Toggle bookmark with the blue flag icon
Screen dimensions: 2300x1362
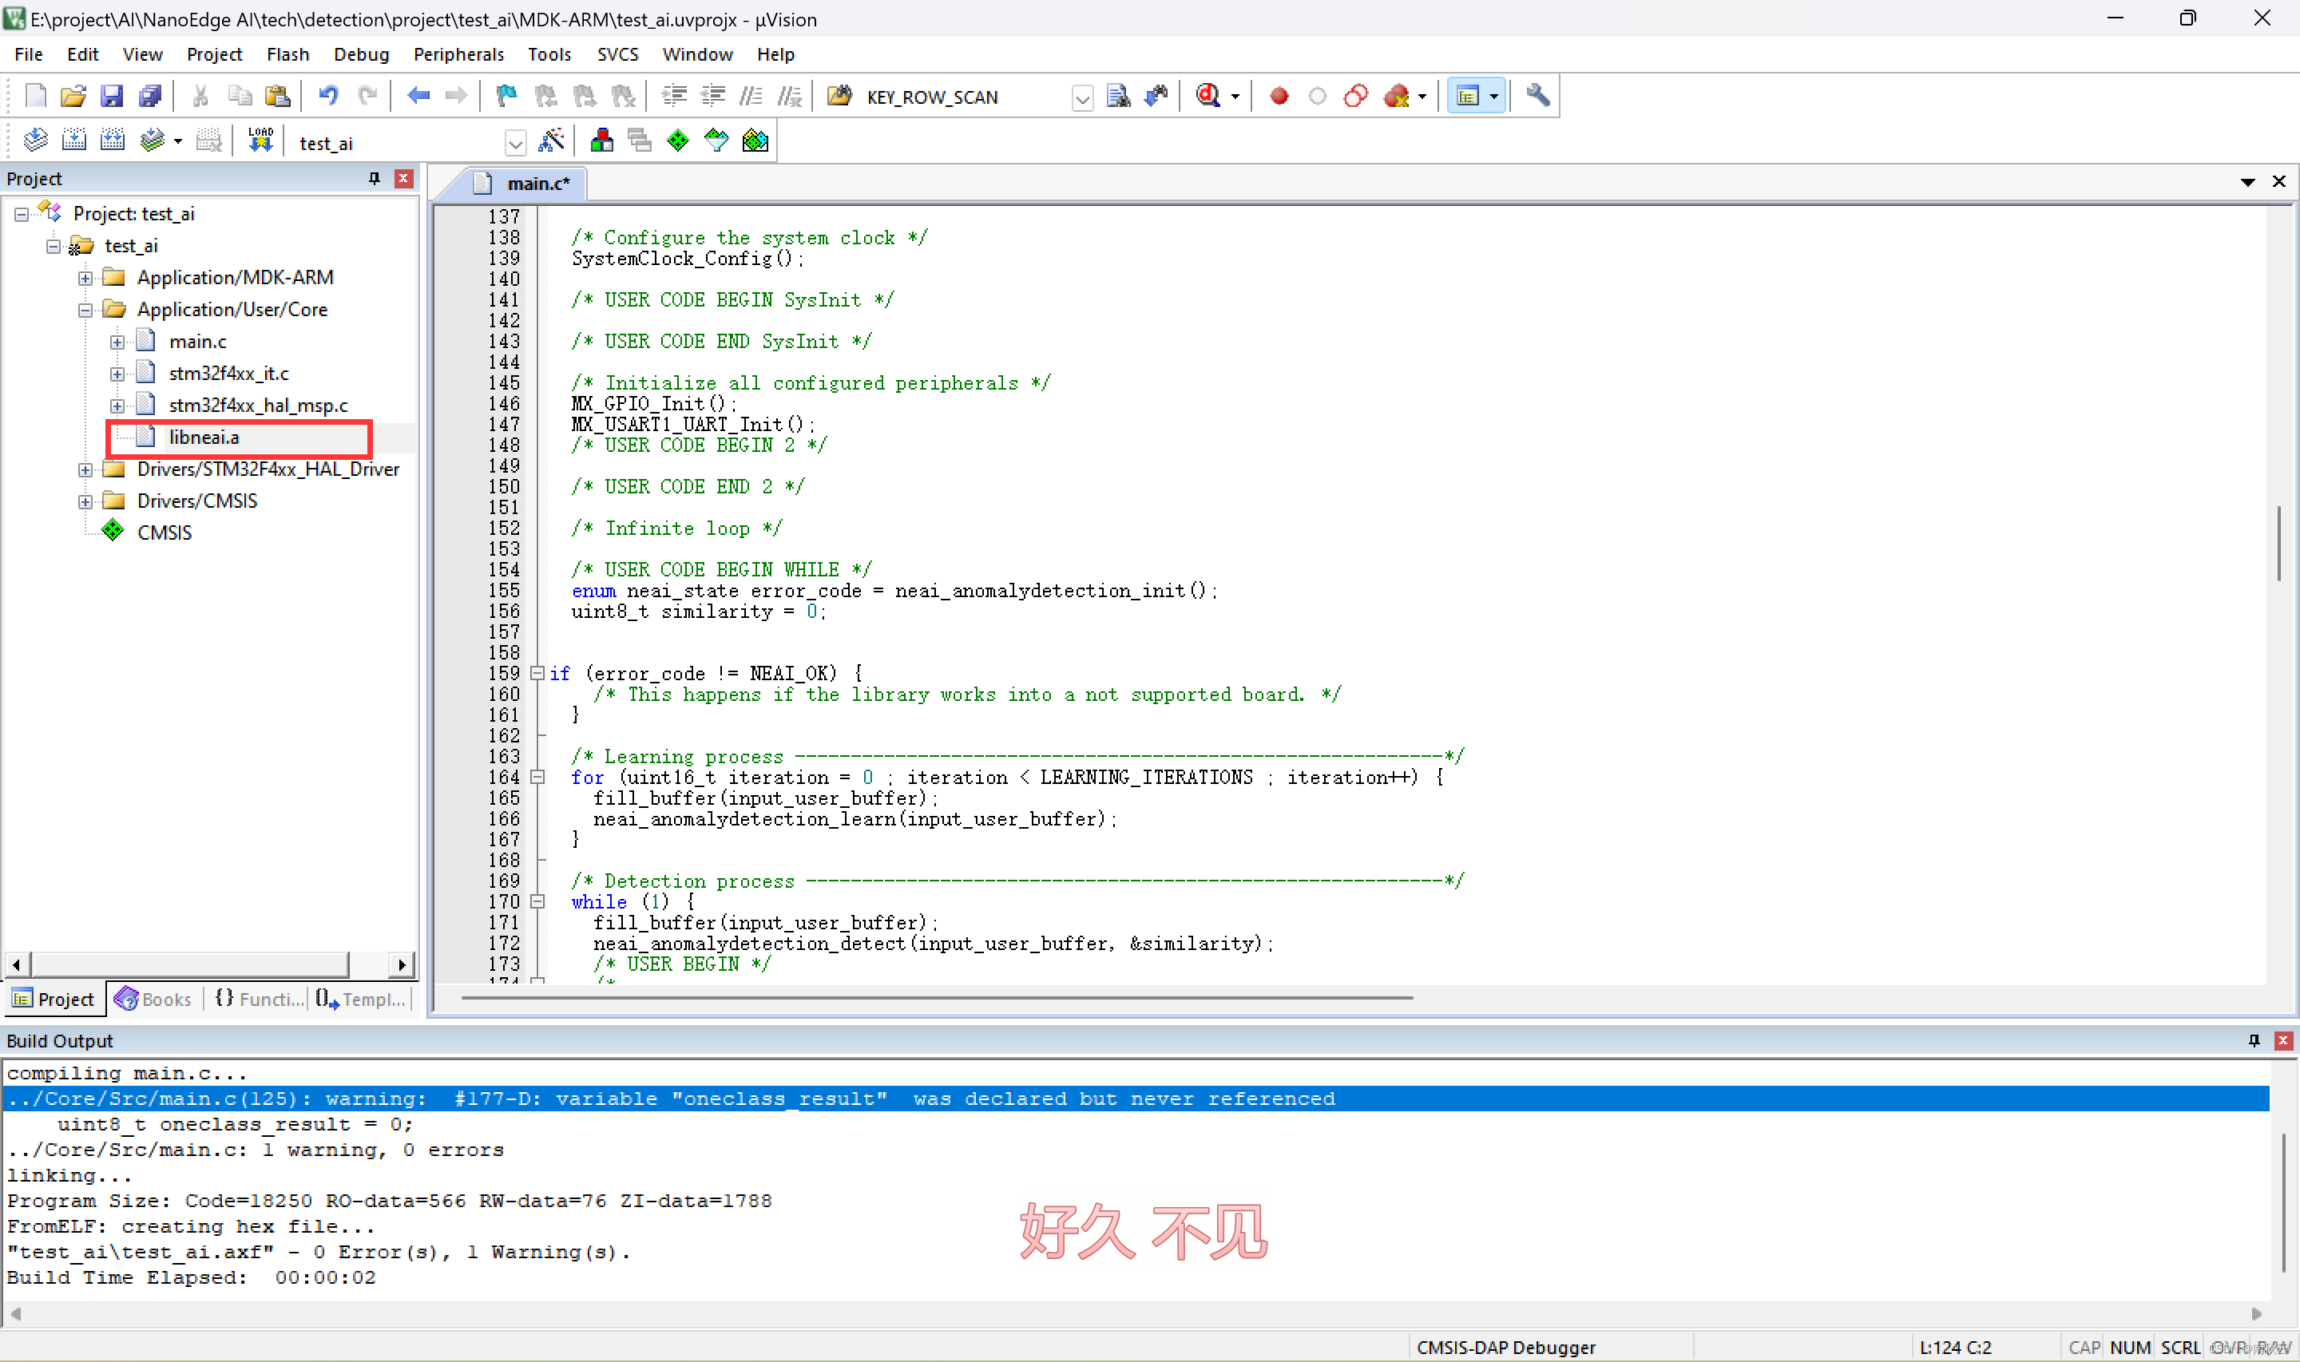coord(506,96)
